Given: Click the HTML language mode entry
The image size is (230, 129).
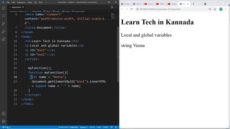Looking at the screenshot, I should [x=105, y=127].
